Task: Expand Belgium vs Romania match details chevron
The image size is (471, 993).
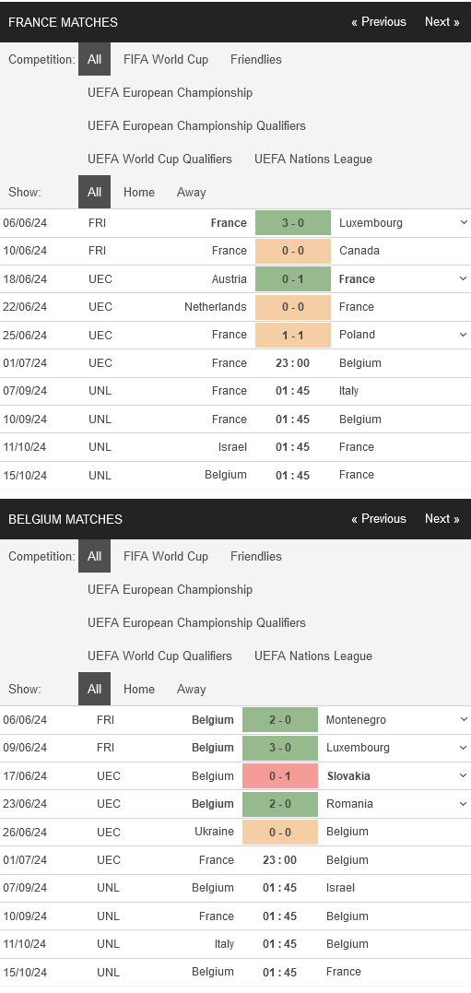Action: pos(464,804)
